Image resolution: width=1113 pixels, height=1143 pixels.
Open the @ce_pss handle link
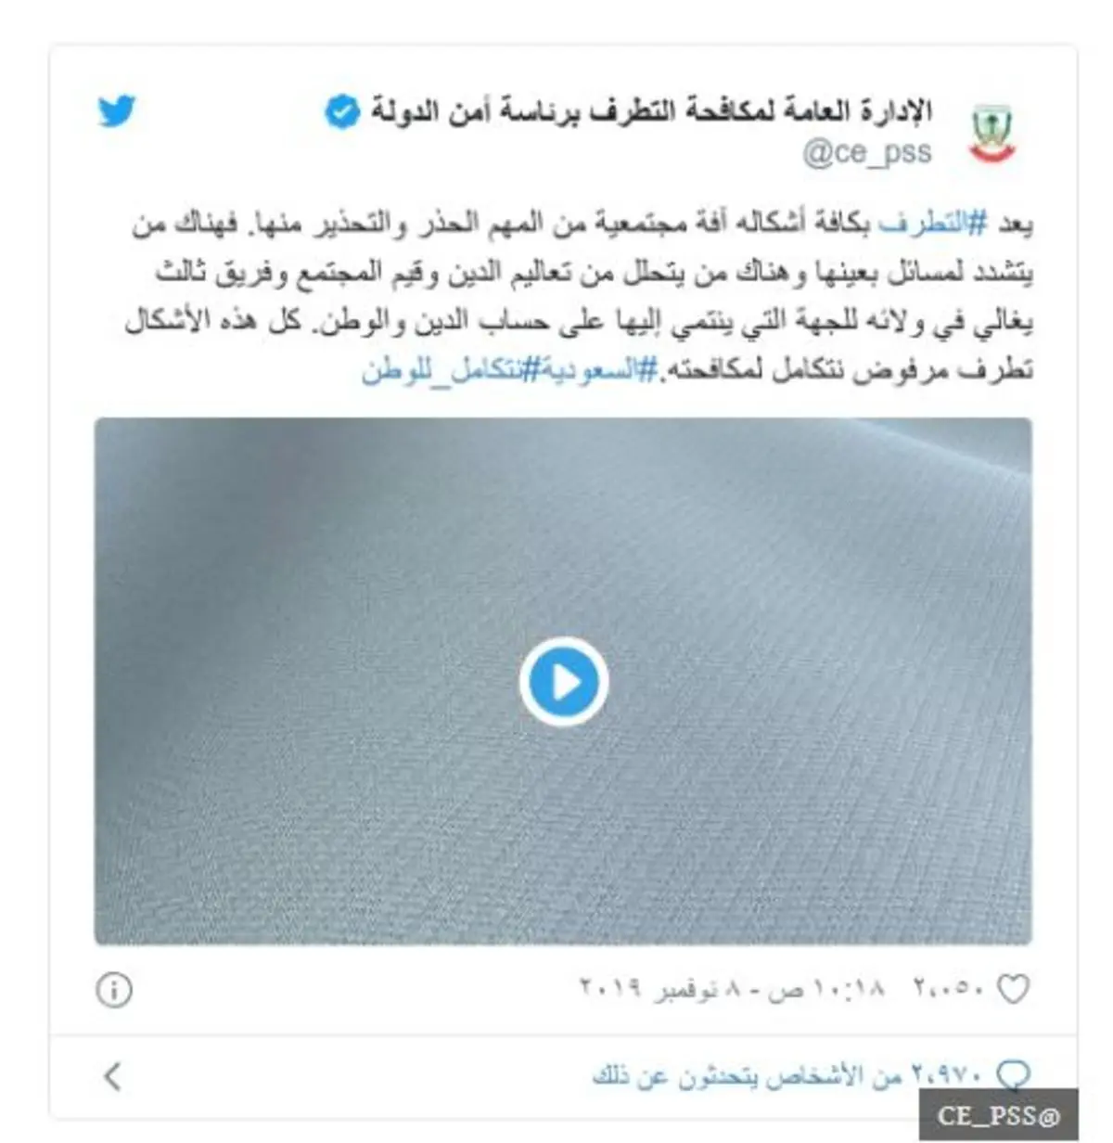867,152
